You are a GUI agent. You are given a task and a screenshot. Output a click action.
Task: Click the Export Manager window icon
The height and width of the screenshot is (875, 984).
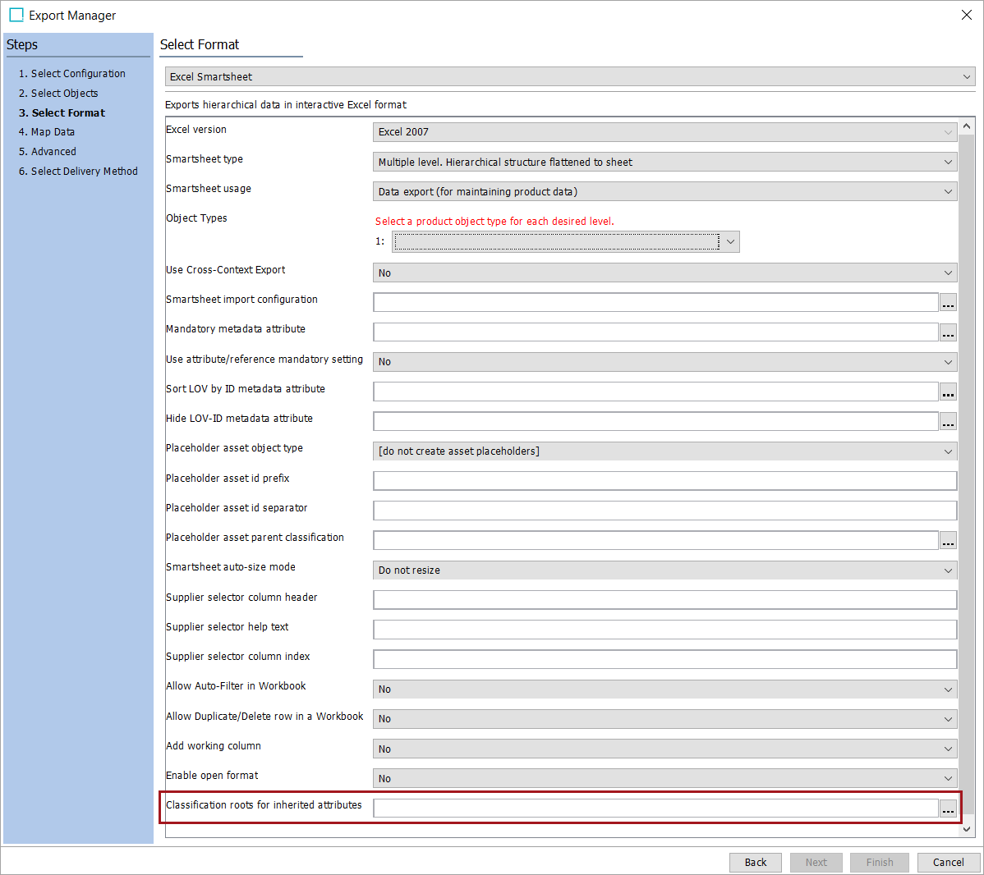click(x=16, y=15)
